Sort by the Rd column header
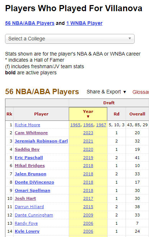 click(116, 114)
